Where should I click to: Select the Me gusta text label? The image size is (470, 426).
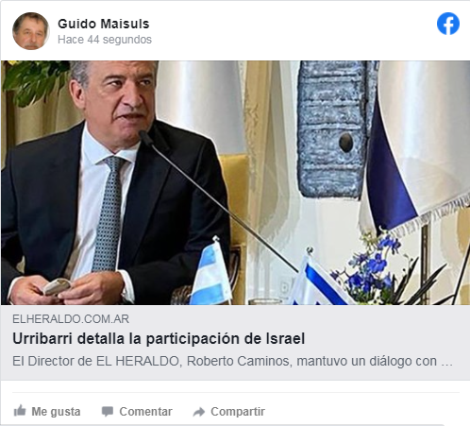[56, 412]
